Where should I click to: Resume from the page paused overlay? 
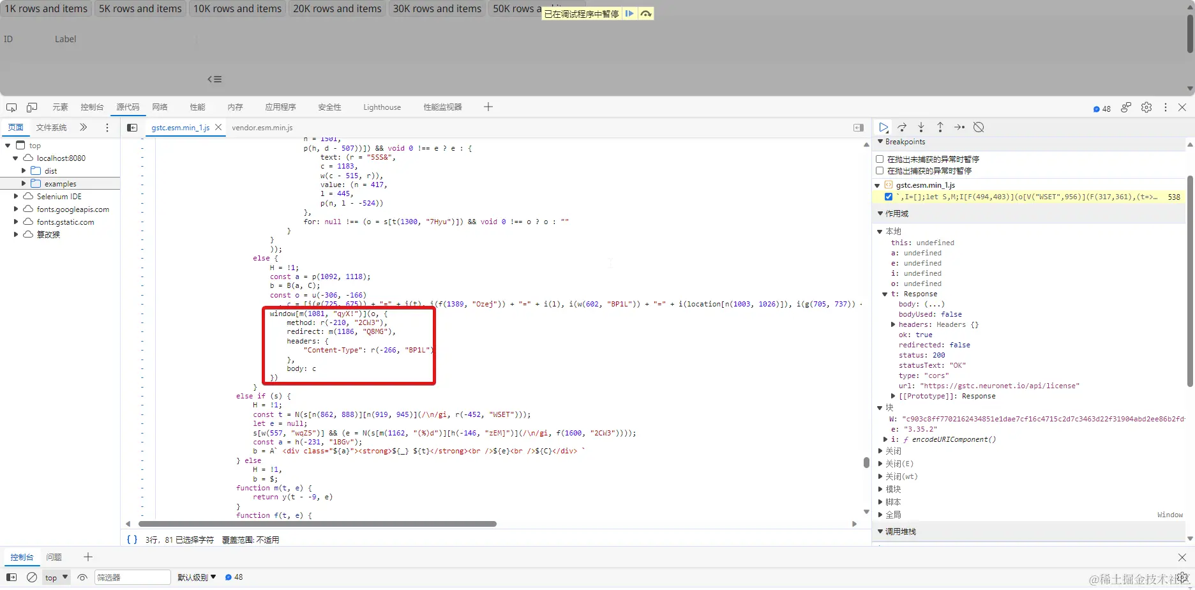(629, 13)
